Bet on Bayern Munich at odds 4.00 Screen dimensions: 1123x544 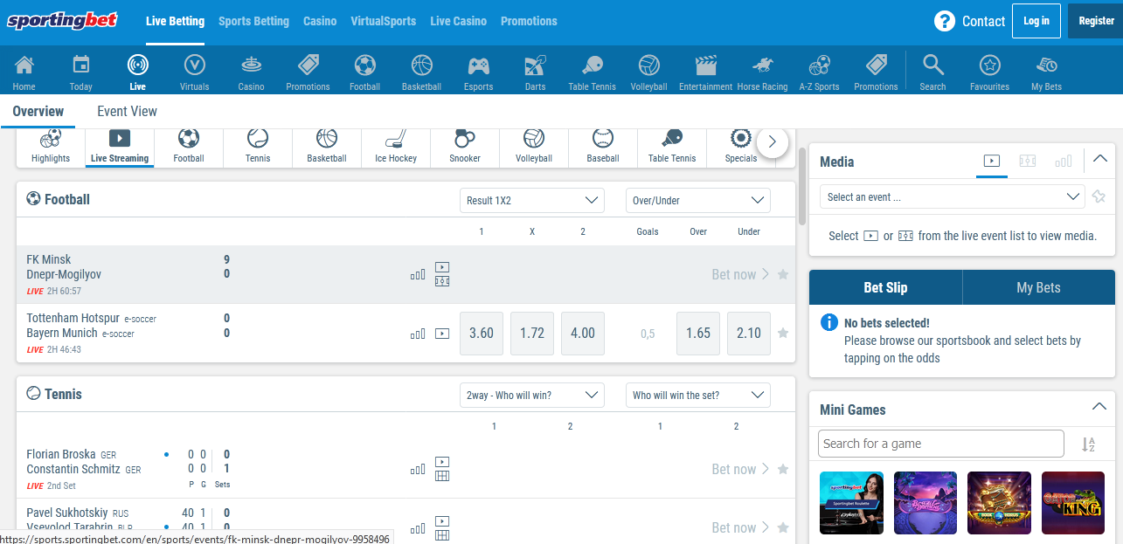[x=583, y=333]
